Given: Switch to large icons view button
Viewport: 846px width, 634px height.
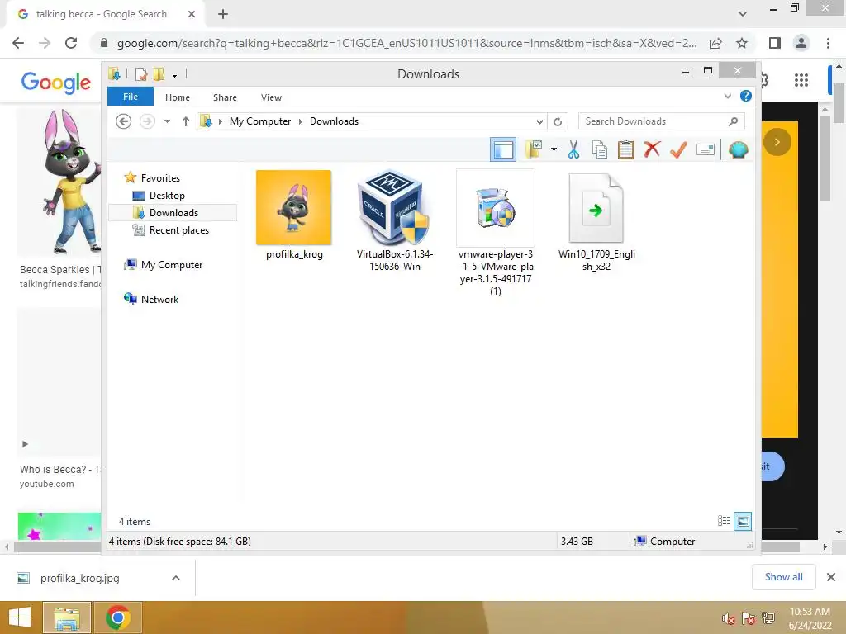Looking at the screenshot, I should 743,521.
